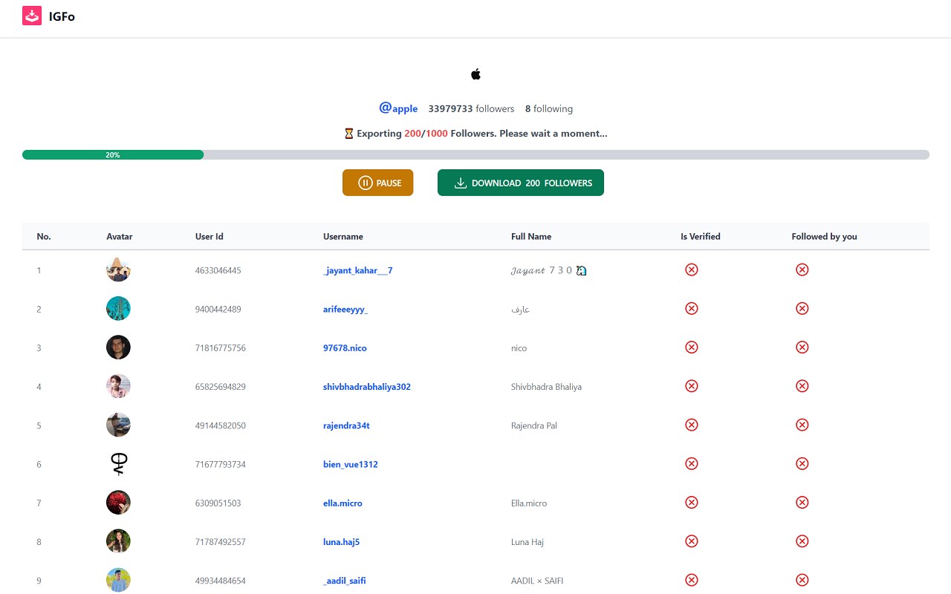Select full name Luna Haj
Screen dimensions: 951x594
(528, 542)
